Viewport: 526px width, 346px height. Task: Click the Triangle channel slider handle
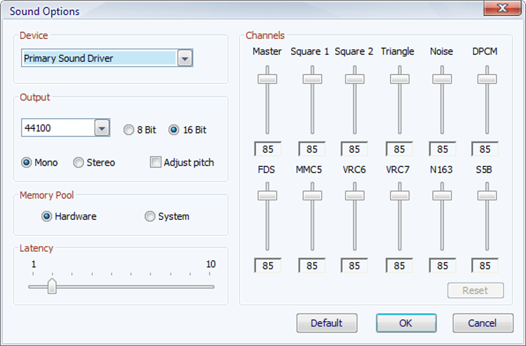click(400, 79)
